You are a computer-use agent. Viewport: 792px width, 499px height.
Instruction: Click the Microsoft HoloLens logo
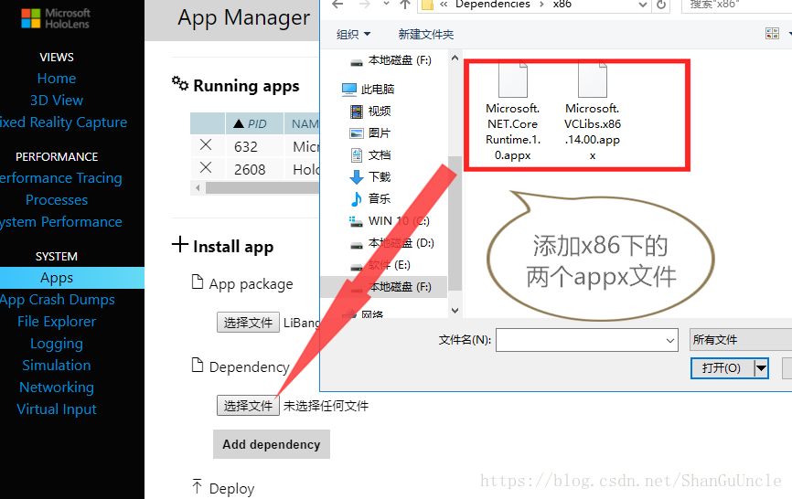[56, 18]
